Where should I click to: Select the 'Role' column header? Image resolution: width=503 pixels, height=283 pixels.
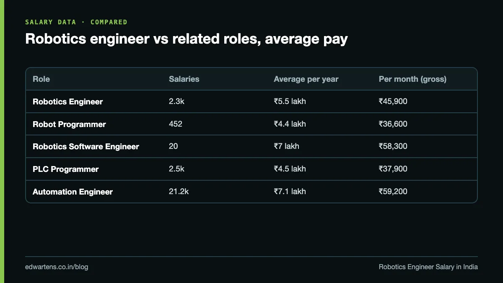tap(41, 79)
